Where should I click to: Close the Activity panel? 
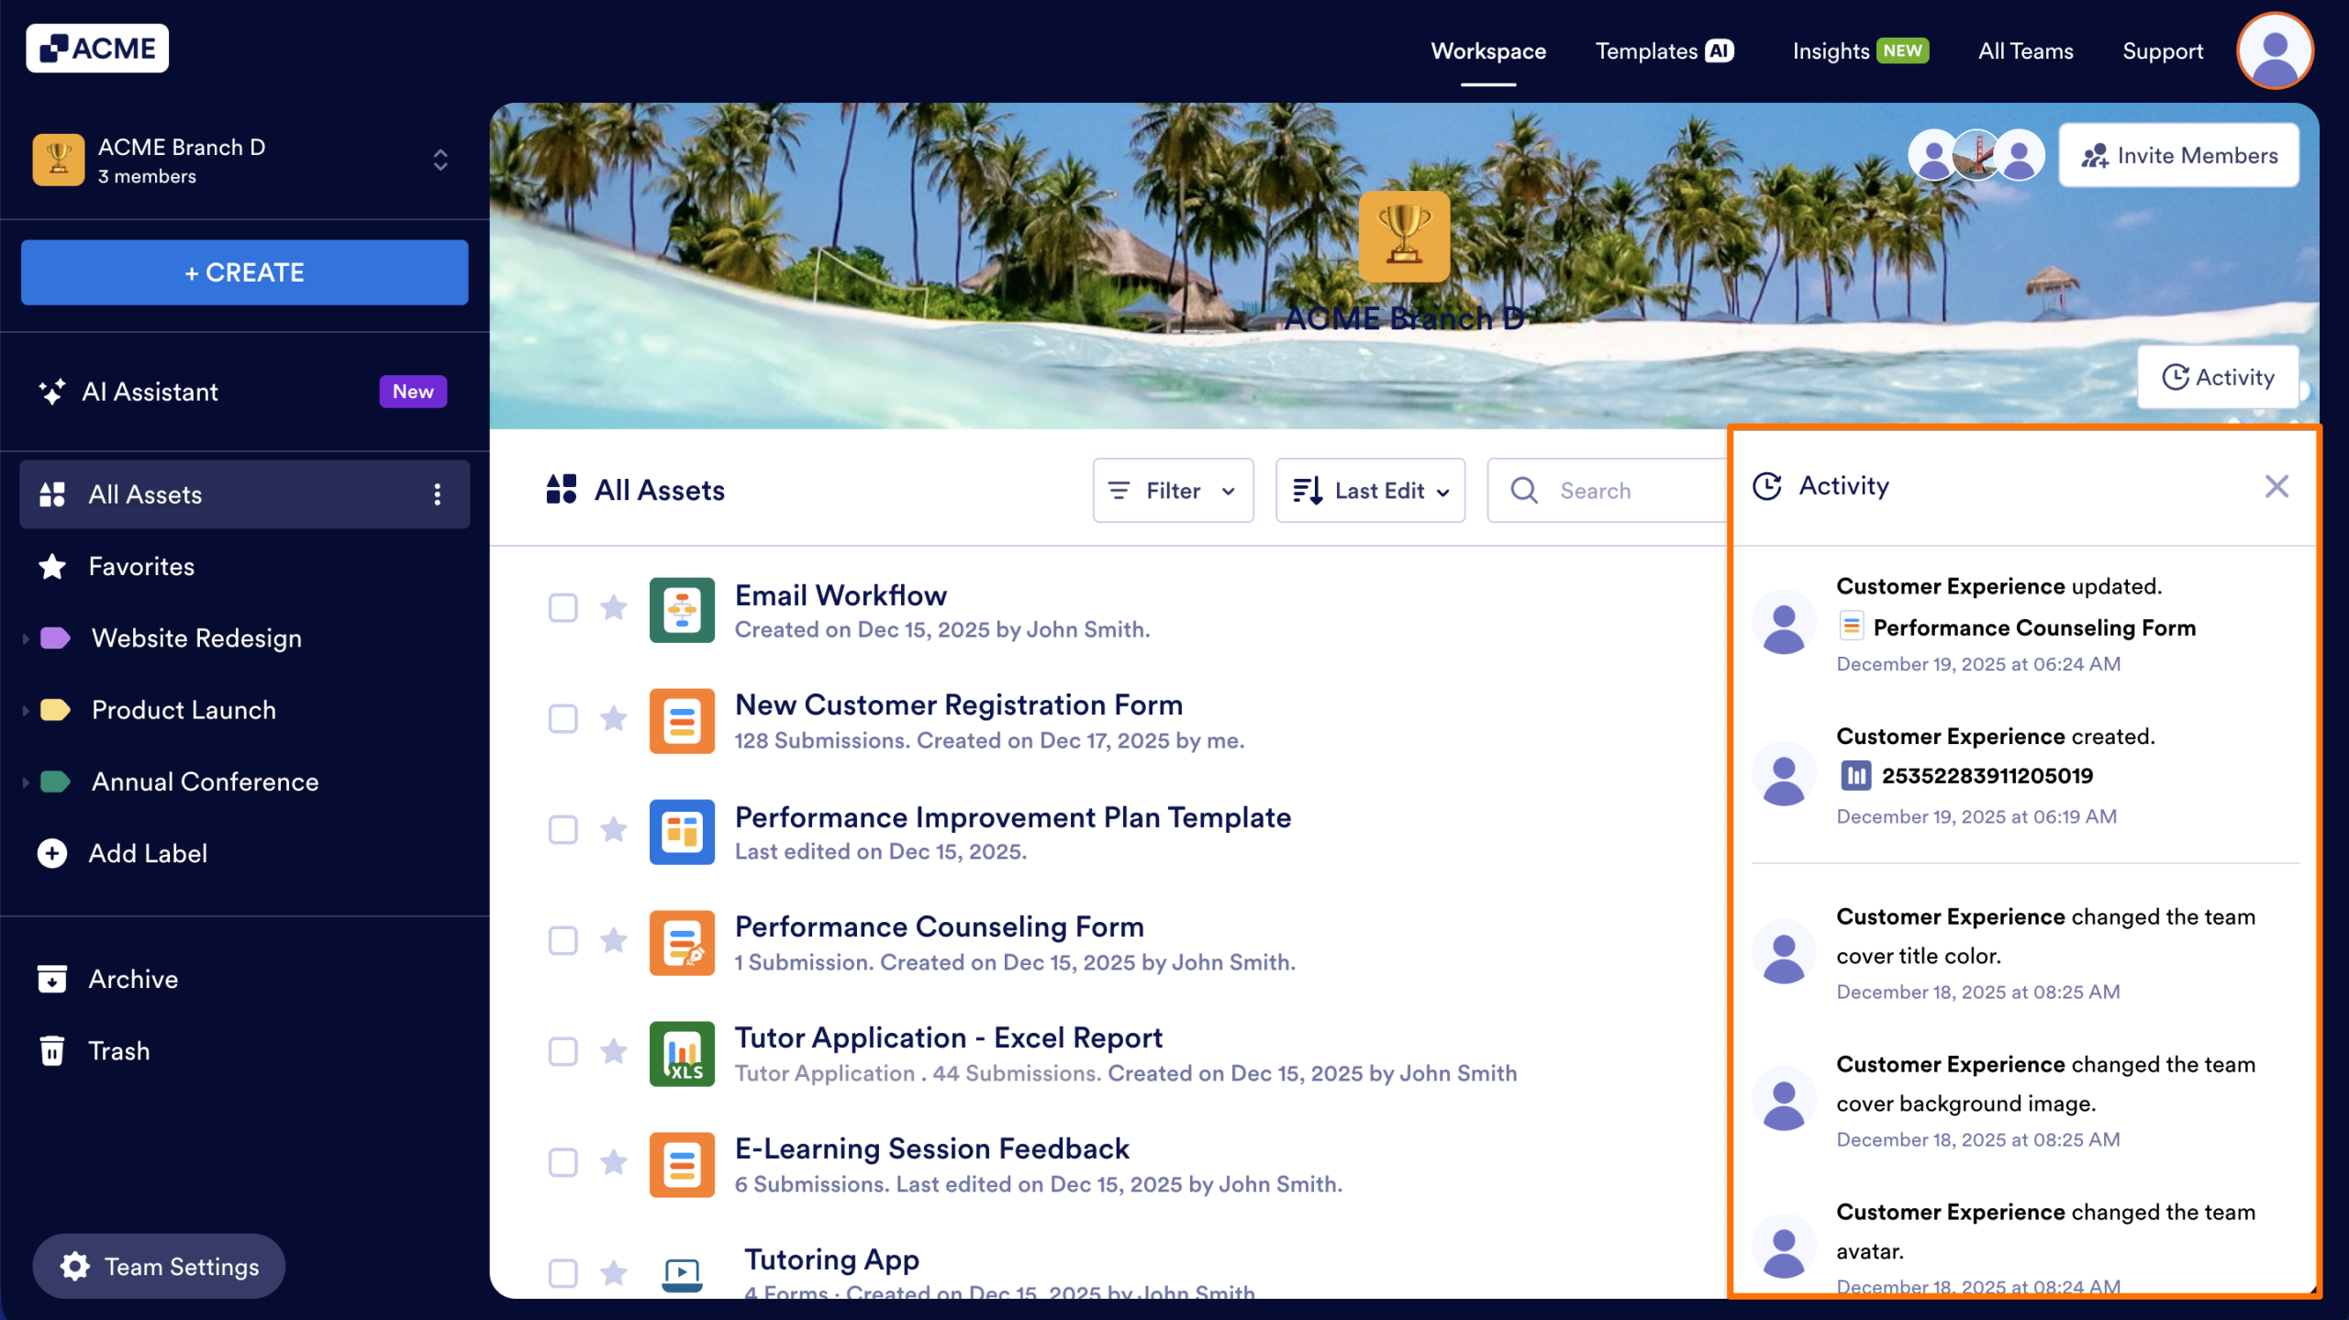(2277, 486)
